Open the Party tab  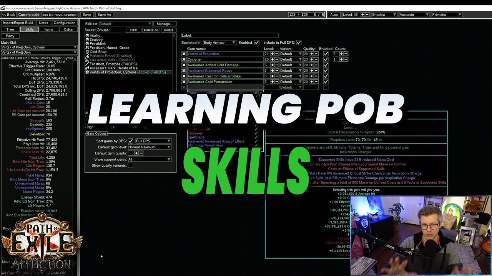point(10,36)
